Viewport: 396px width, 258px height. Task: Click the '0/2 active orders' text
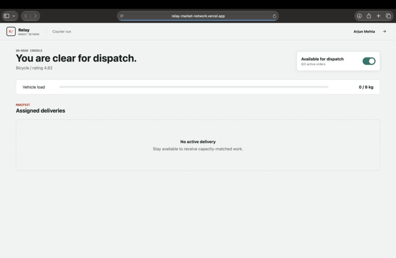(x=313, y=64)
